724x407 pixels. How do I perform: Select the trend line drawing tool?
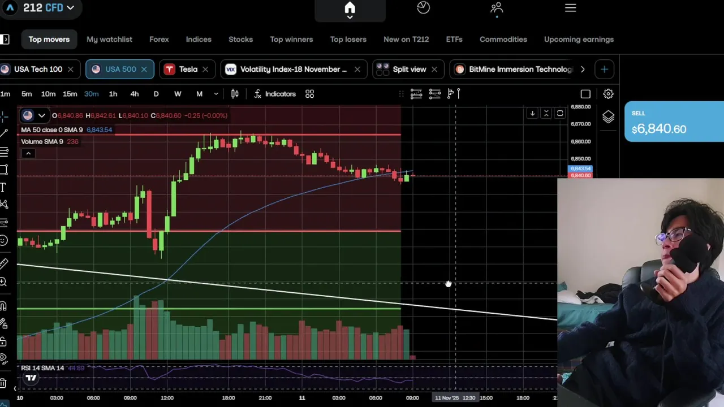4,133
